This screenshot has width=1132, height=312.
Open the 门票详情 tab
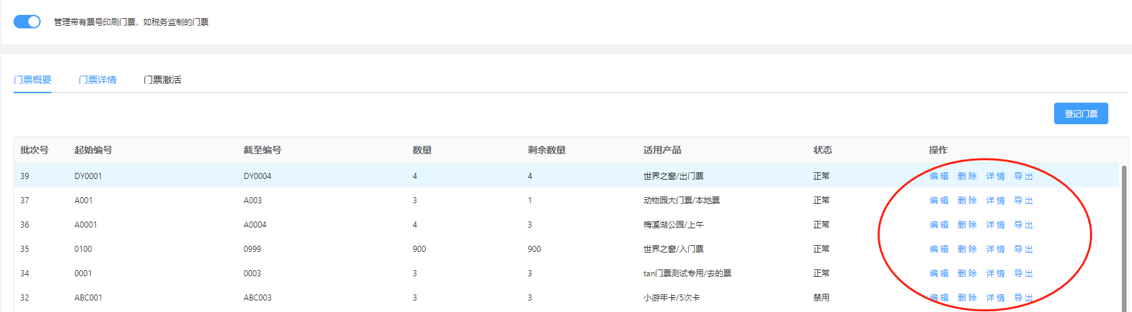point(97,80)
